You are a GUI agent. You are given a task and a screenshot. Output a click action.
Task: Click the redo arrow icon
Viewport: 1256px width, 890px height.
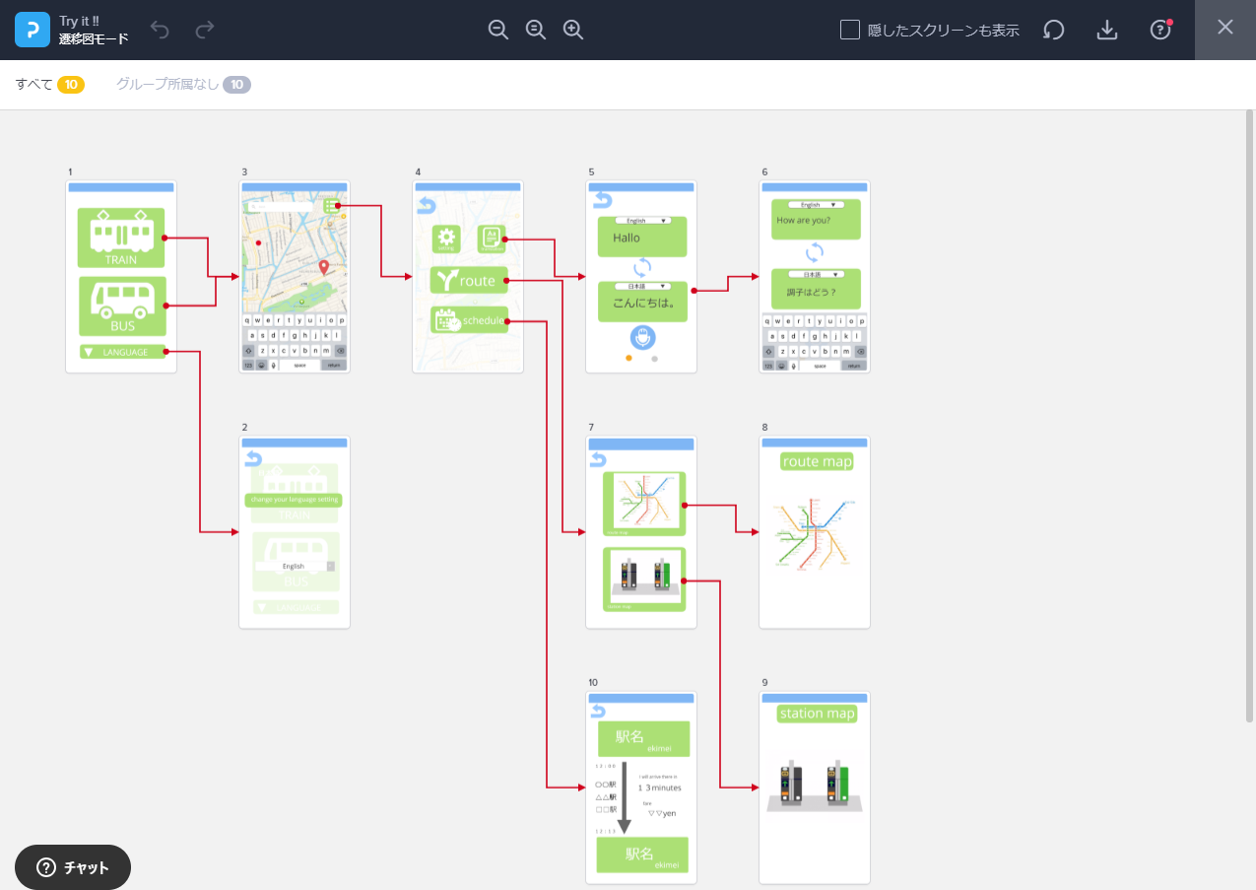click(205, 30)
